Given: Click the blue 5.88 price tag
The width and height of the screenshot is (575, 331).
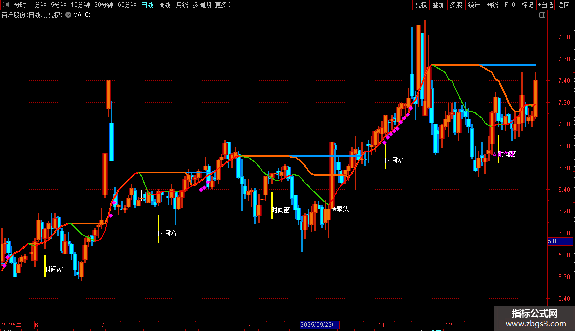Looking at the screenshot, I should pyautogui.click(x=560, y=241).
